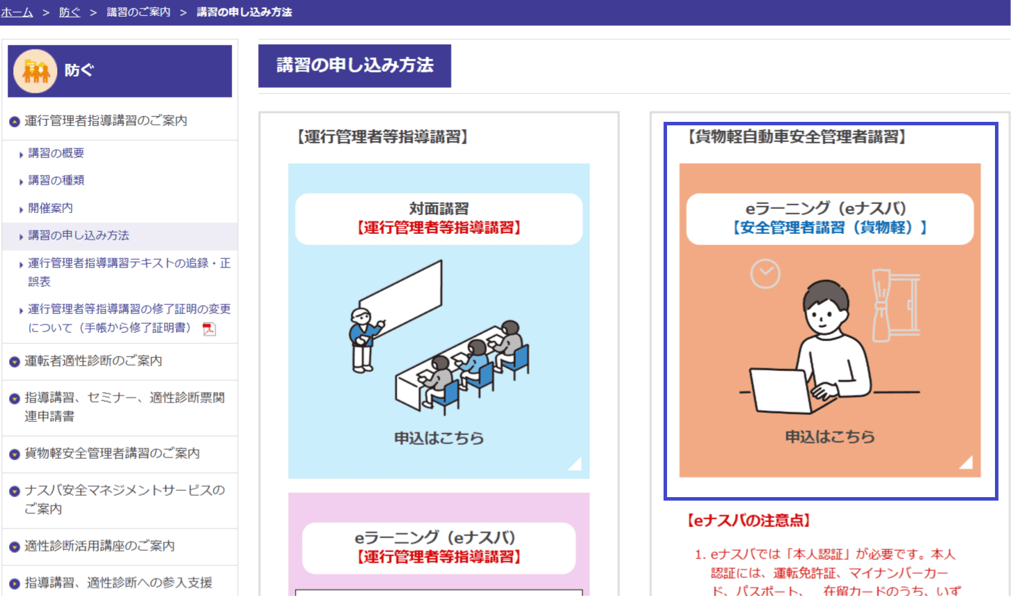The width and height of the screenshot is (1011, 596).
Task: Click the corner arrow on the blue 対面講習 card
Action: click(x=574, y=464)
